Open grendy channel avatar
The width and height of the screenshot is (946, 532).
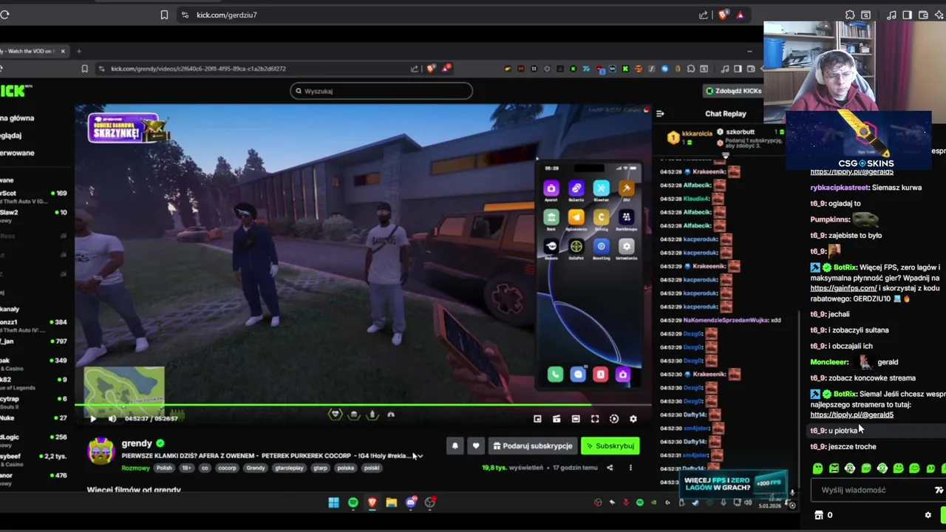(101, 450)
